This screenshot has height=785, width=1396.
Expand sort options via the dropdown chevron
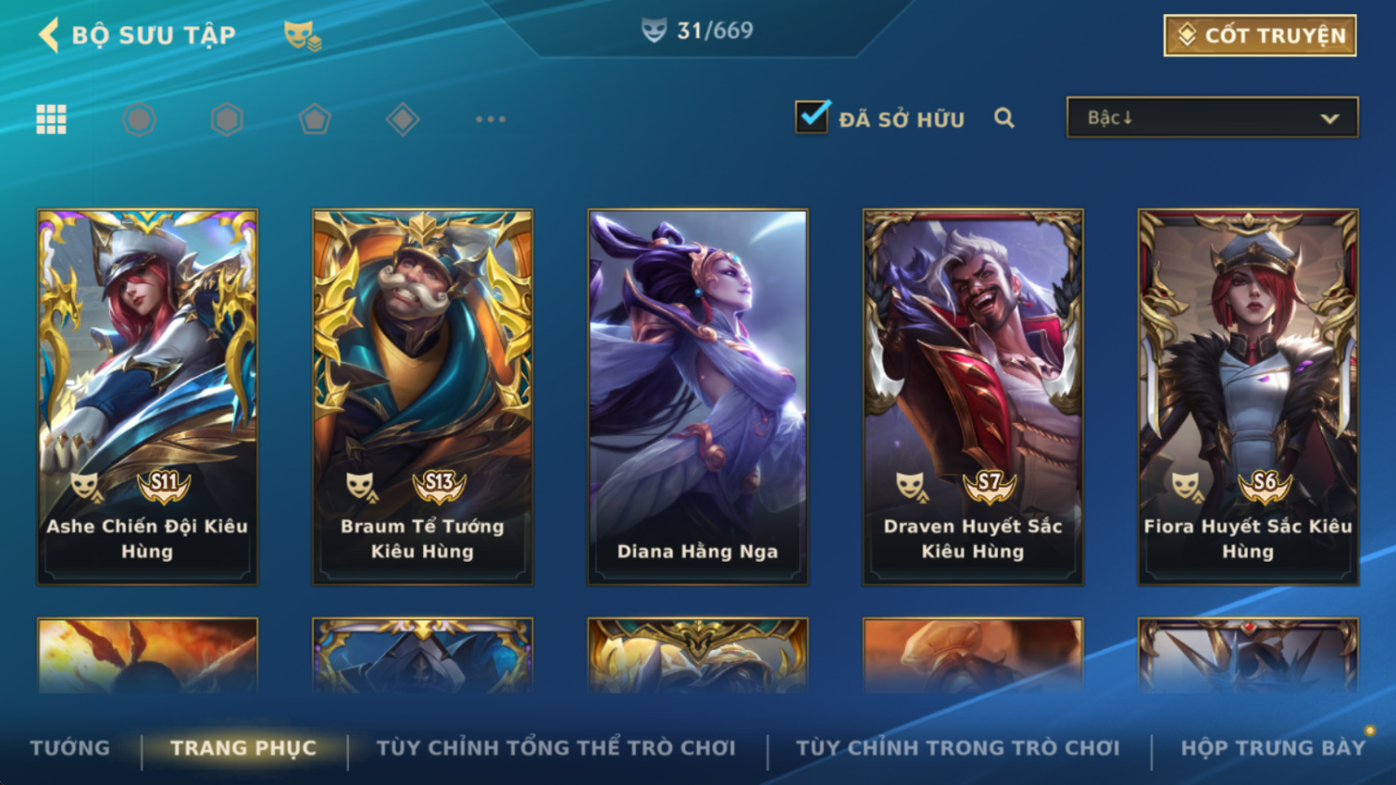click(1329, 119)
